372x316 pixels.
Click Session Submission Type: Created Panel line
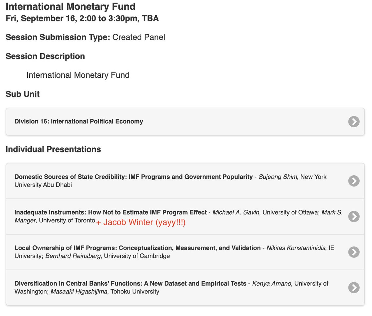(85, 37)
